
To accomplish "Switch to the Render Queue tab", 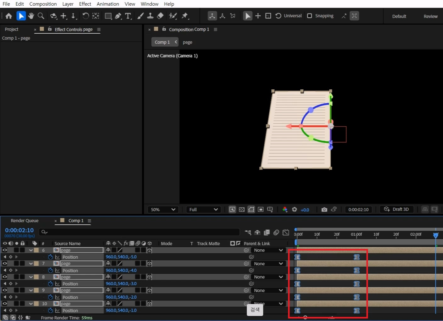I will click(25, 221).
